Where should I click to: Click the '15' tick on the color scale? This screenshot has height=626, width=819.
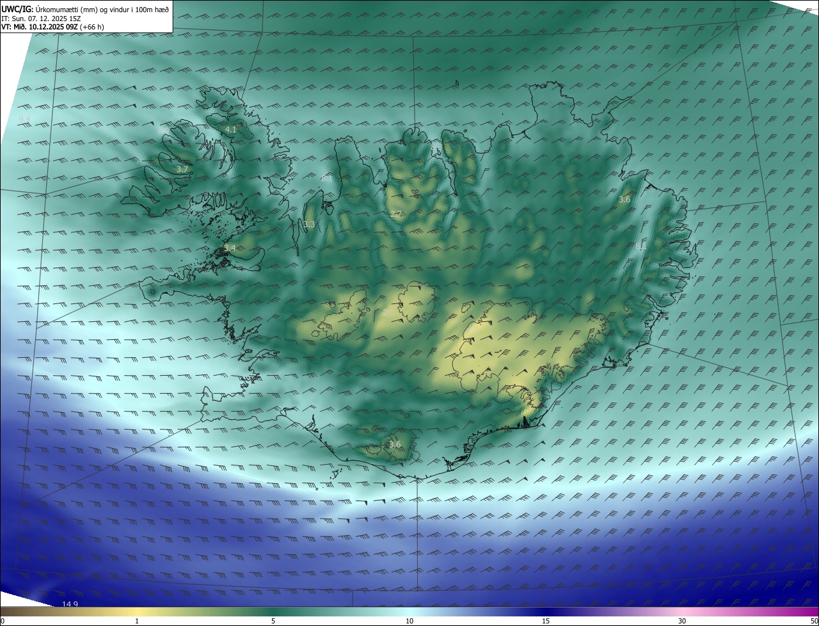(x=546, y=621)
